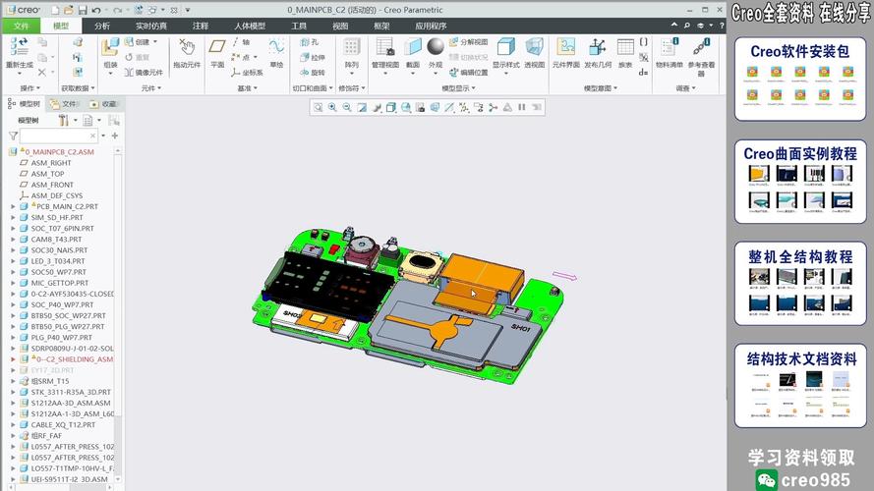Click the Family Table (族表) icon
The image size is (874, 491).
pyautogui.click(x=625, y=47)
